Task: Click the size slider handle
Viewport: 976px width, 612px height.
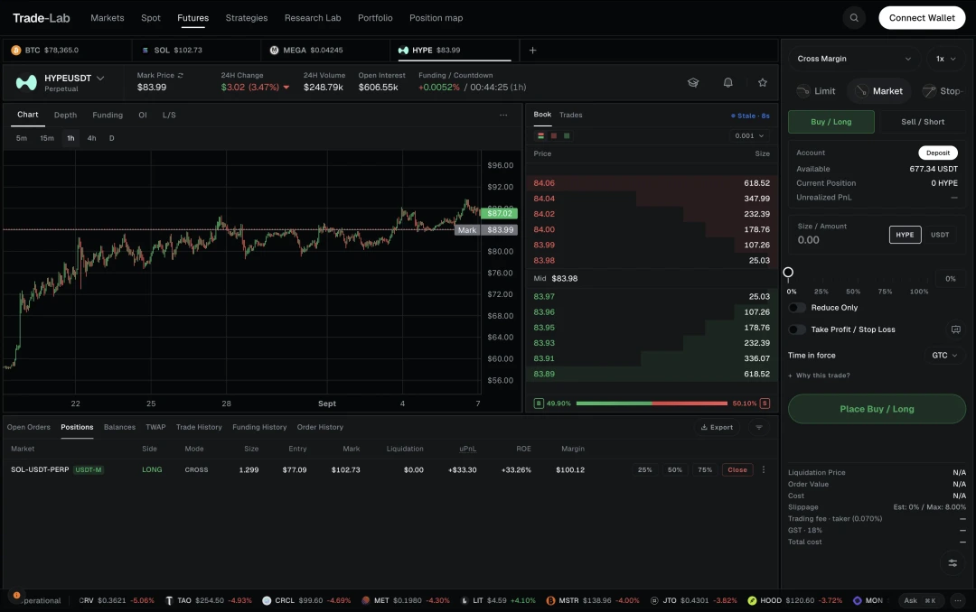Action: pos(788,273)
